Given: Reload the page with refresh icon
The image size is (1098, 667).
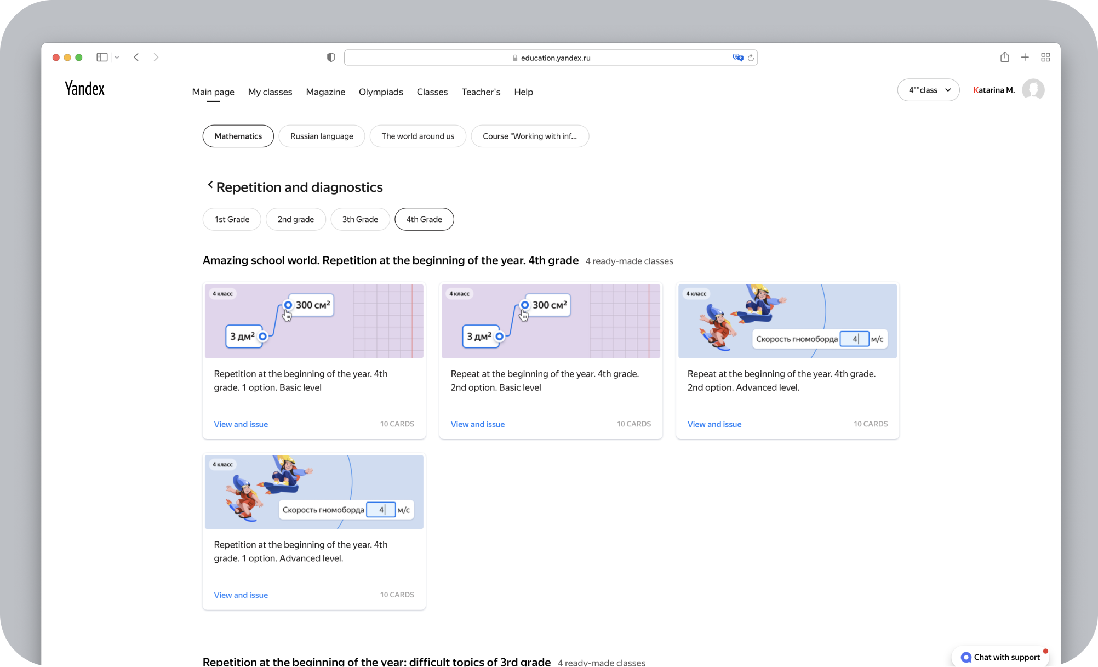Looking at the screenshot, I should click(751, 58).
